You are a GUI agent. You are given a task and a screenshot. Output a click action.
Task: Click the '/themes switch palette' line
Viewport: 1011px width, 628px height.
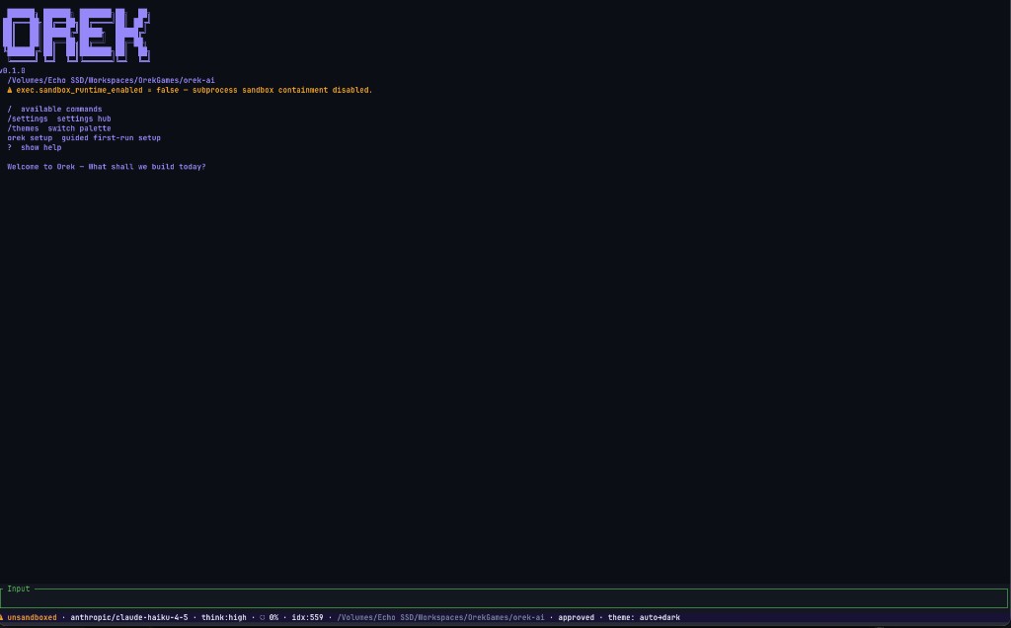[x=59, y=128]
